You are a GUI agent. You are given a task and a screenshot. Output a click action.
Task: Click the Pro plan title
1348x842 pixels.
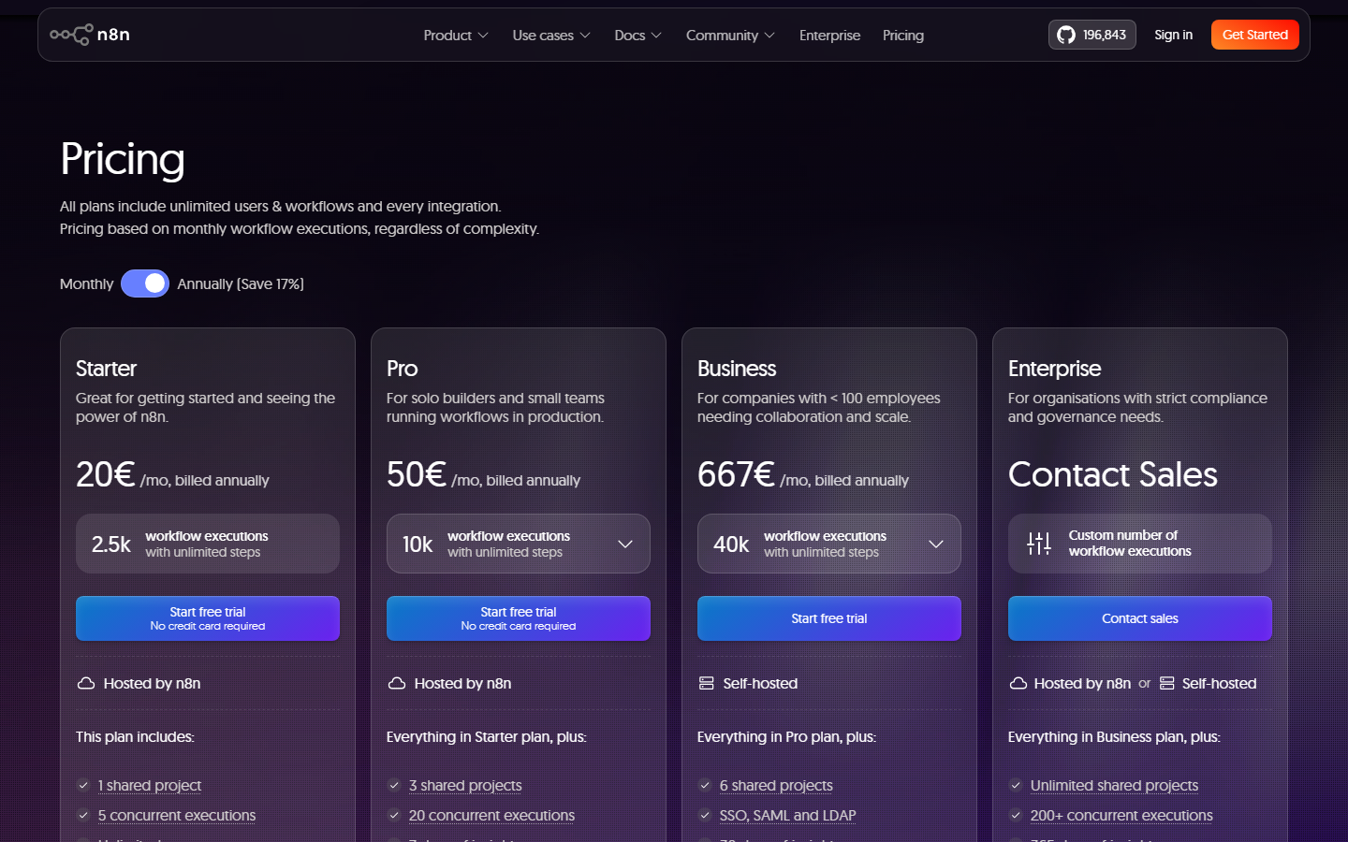tap(403, 369)
